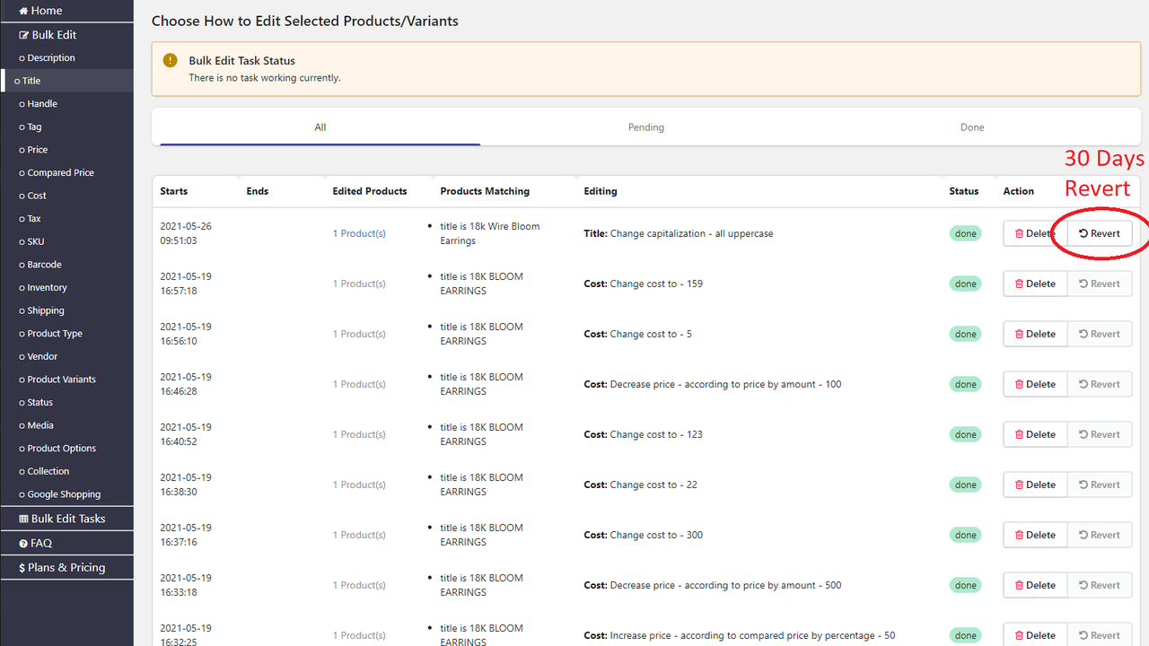Viewport: 1149px width, 646px height.
Task: Select Tag in the sidebar
Action: 66,127
